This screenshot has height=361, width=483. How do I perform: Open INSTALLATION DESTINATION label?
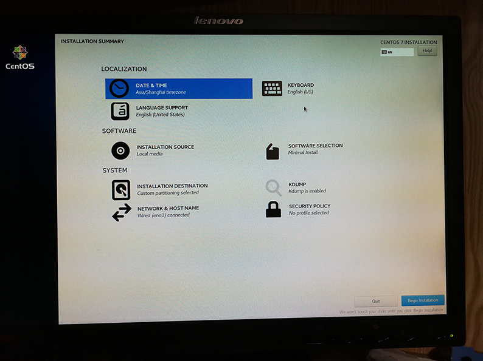click(x=173, y=186)
